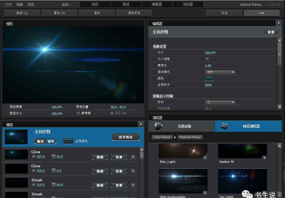The image size is (285, 198).
Task: Edit the 预览大小 value
Action: 57,114
